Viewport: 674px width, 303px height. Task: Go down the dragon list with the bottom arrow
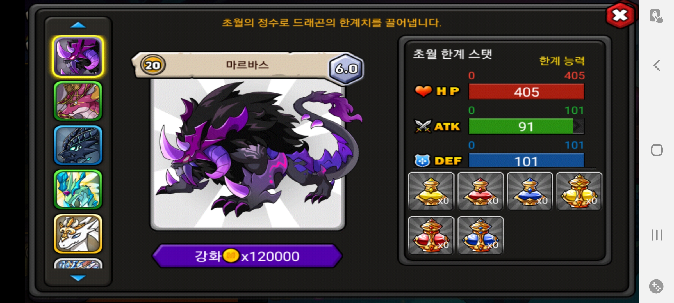pos(78,278)
